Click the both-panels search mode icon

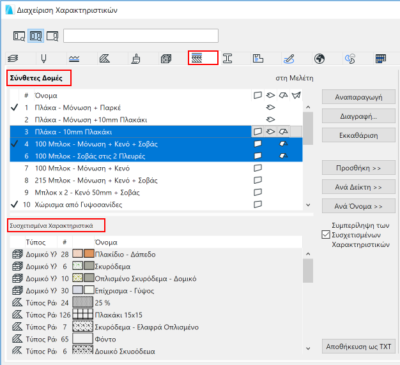tap(36, 36)
